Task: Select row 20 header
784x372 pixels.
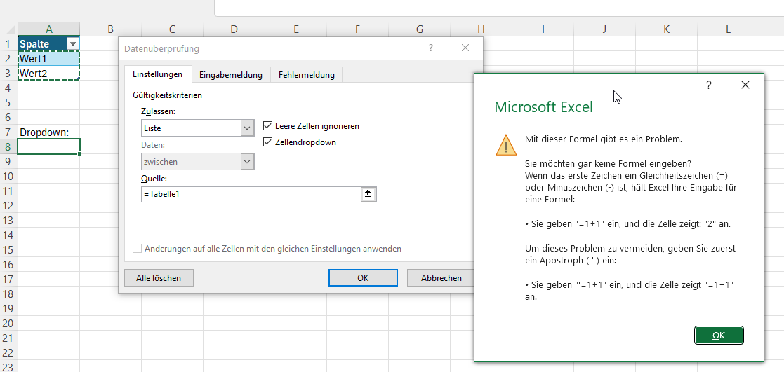Action: click(8, 322)
